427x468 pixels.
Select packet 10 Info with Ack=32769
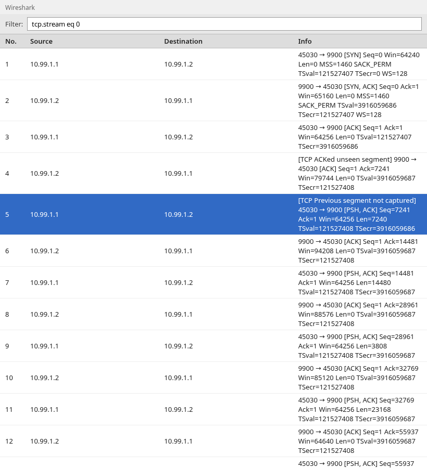(x=358, y=378)
